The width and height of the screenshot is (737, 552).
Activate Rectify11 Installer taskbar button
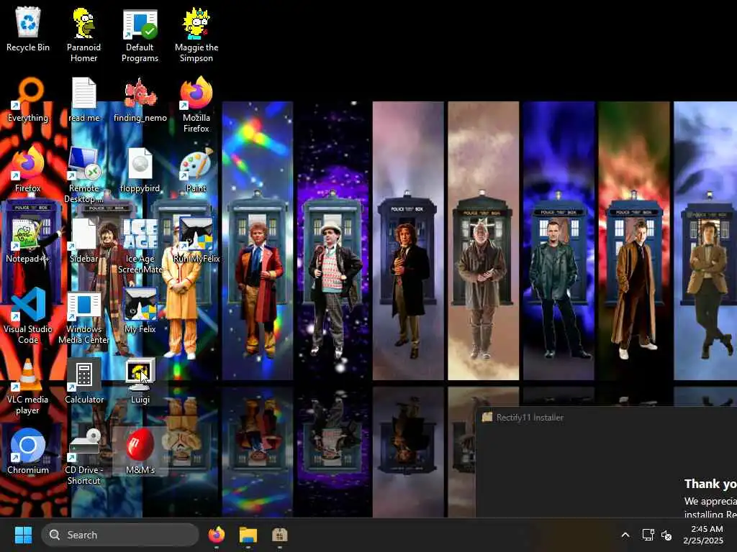279,535
